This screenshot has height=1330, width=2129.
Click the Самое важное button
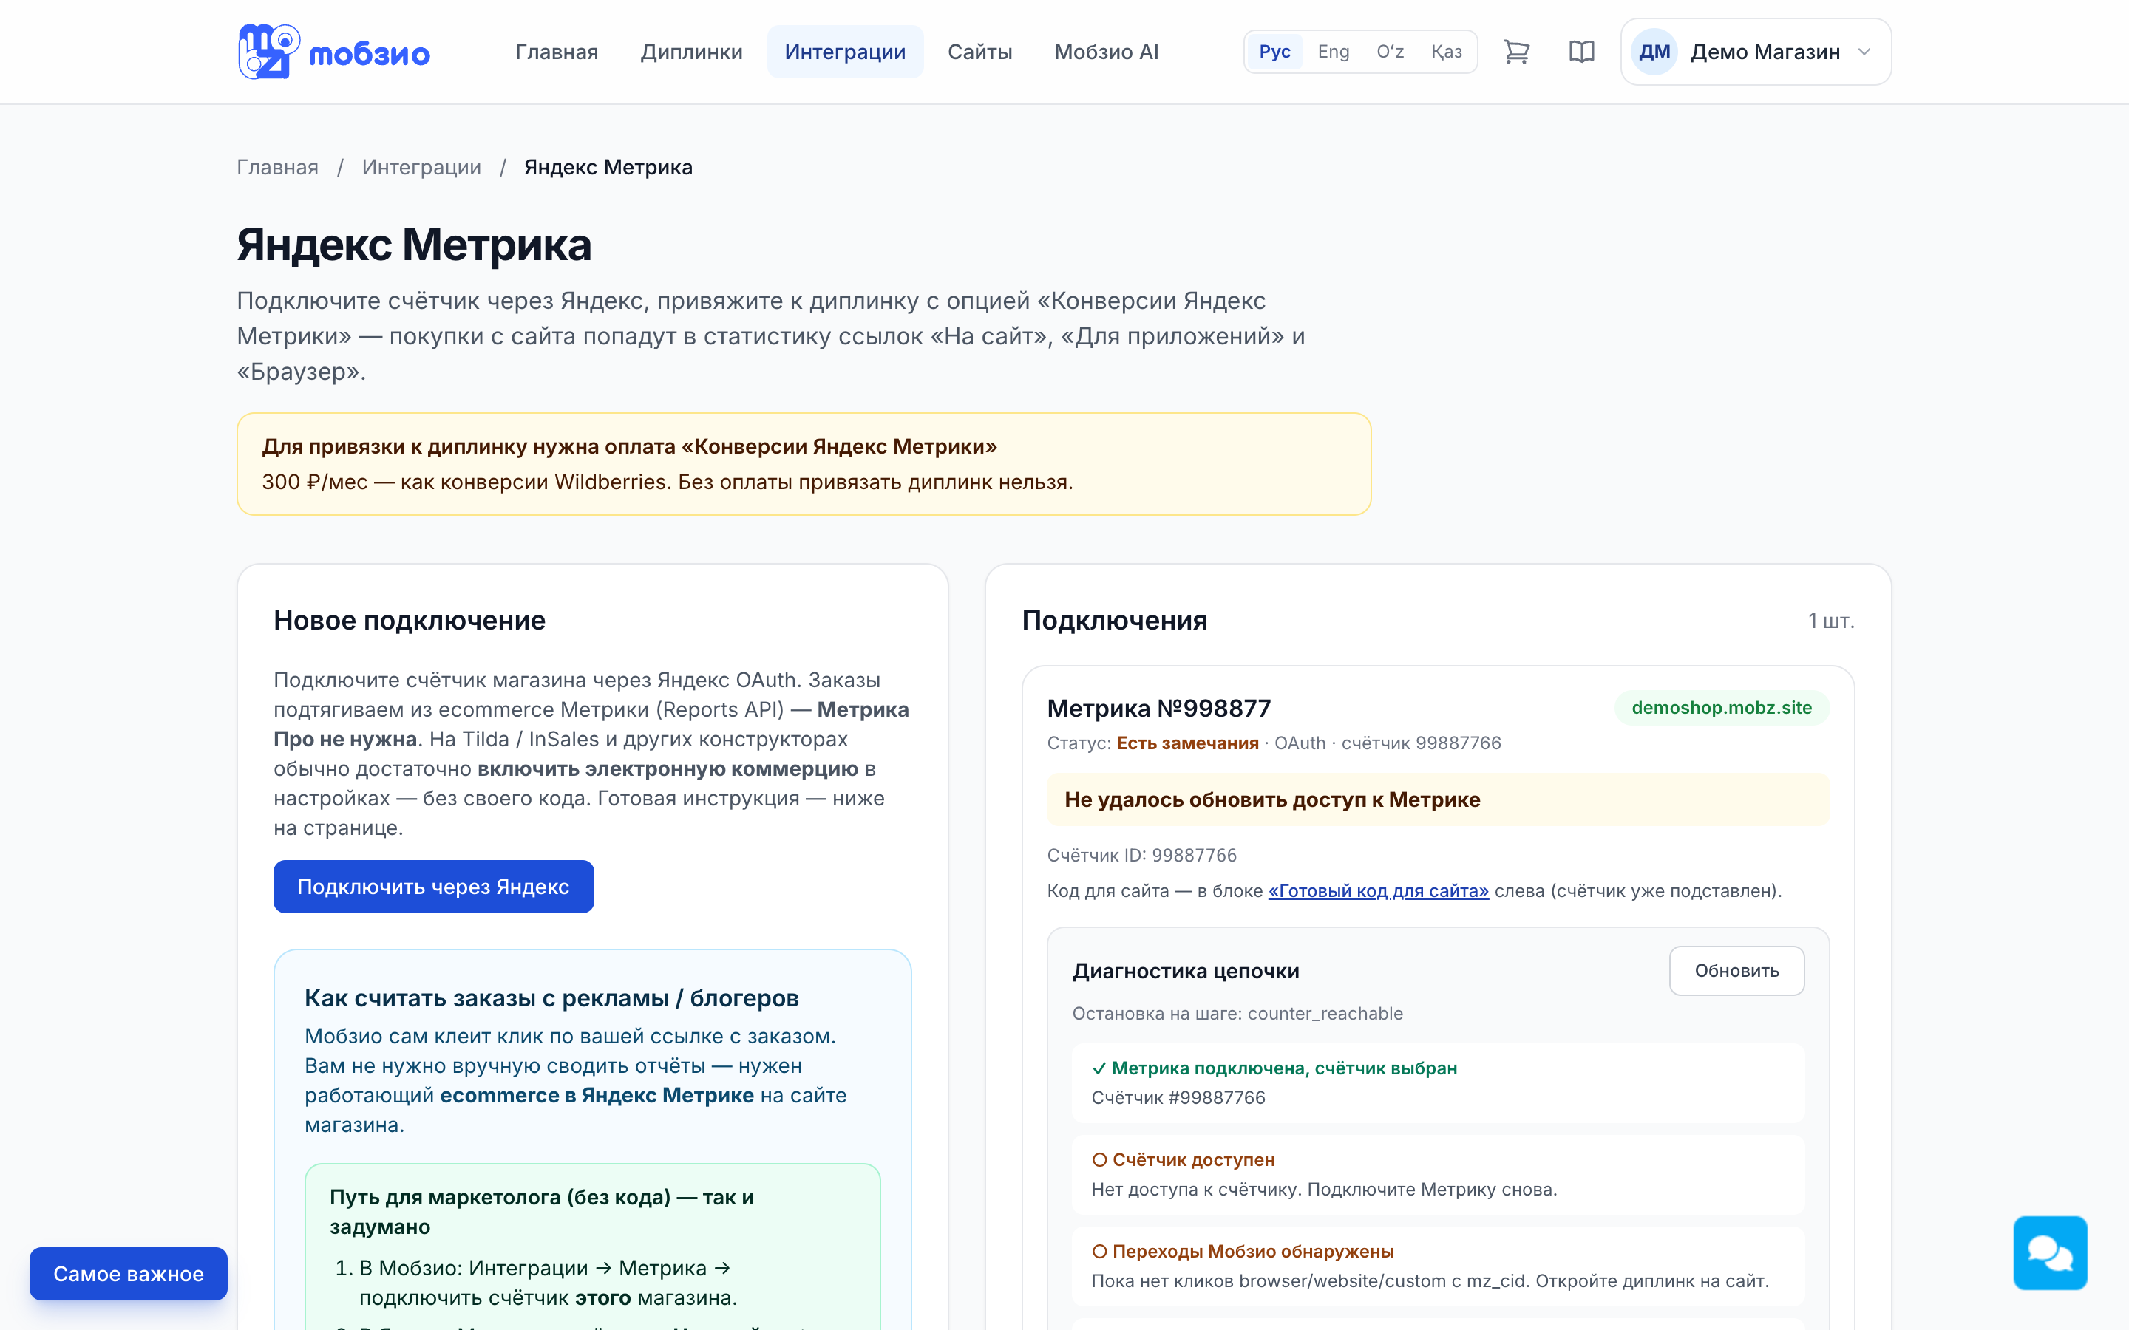click(129, 1274)
